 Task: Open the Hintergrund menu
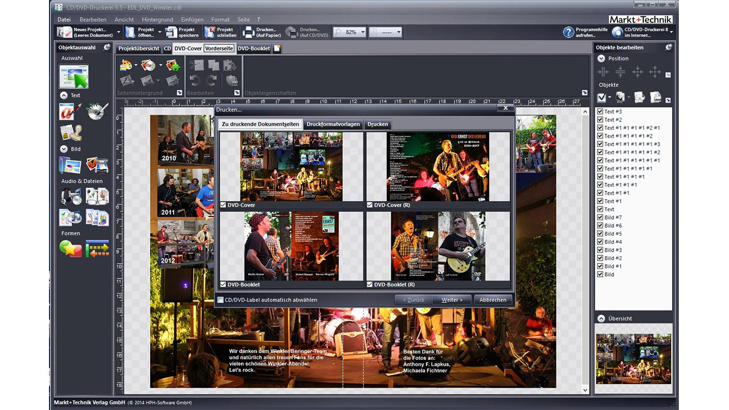click(x=157, y=19)
